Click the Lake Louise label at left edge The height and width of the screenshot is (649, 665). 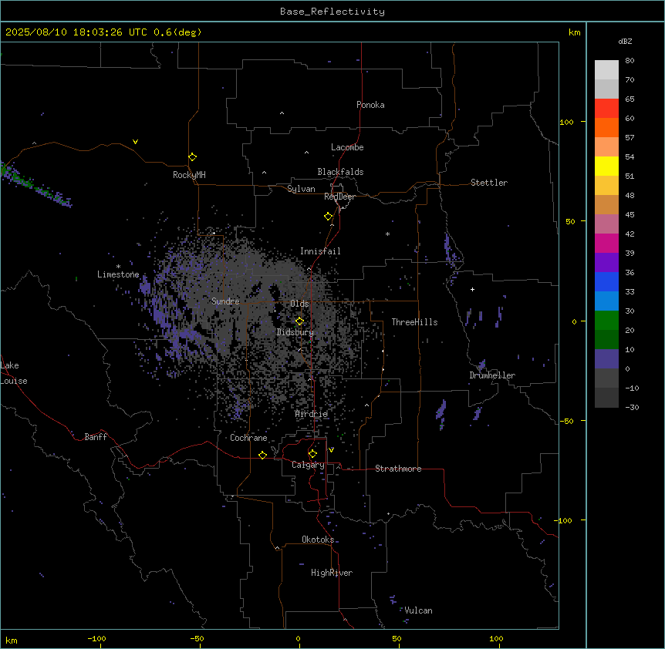[14, 373]
